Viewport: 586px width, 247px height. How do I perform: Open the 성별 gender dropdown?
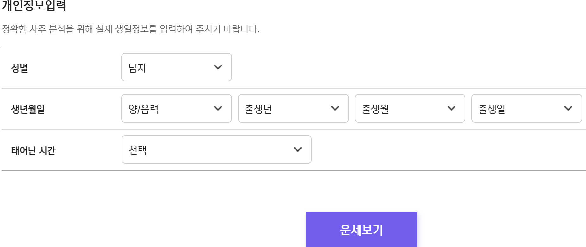(176, 67)
